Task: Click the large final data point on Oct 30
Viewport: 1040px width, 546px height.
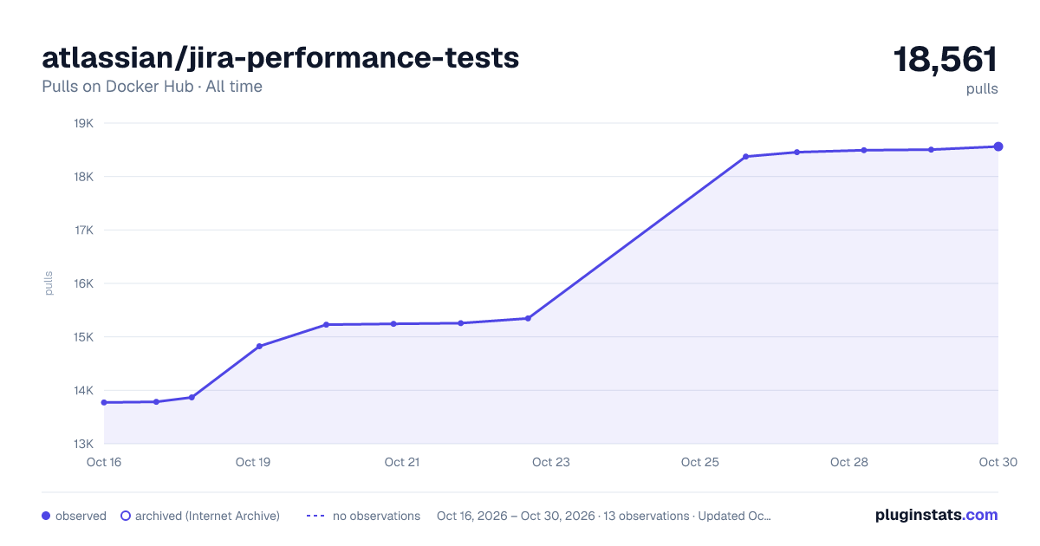Action: 998,146
